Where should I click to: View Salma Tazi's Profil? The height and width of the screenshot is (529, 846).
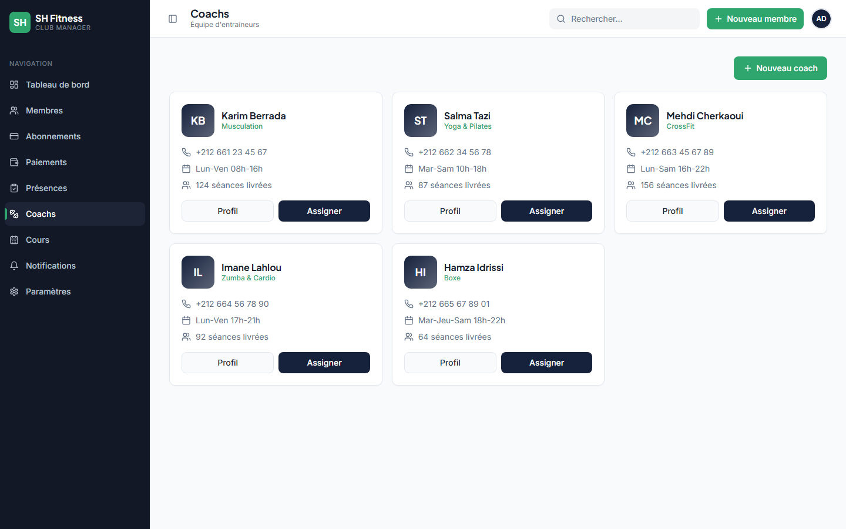click(x=450, y=211)
